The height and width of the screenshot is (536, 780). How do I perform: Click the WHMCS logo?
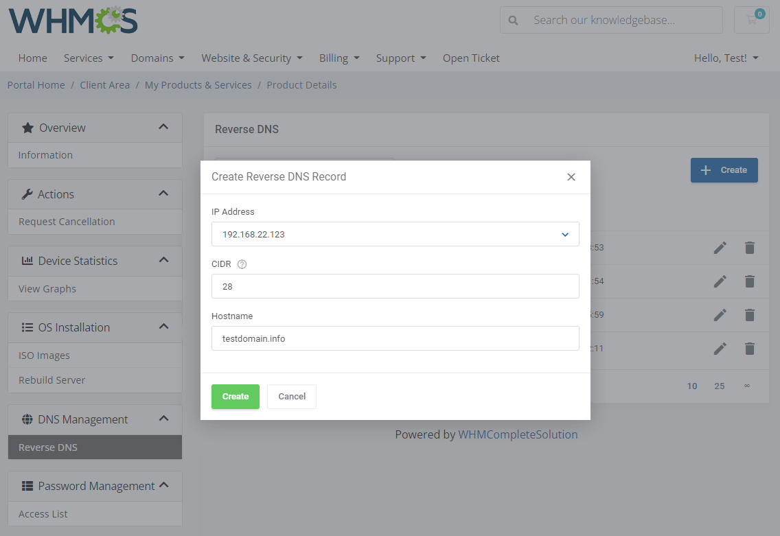pos(72,21)
